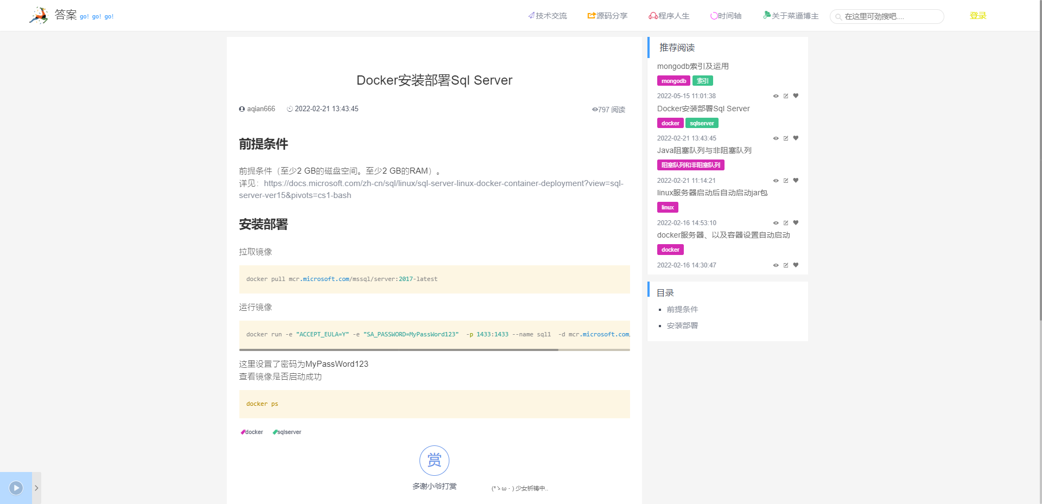Click view icon on 2022-02-21 11:14:21 row
1042x504 pixels.
776,181
